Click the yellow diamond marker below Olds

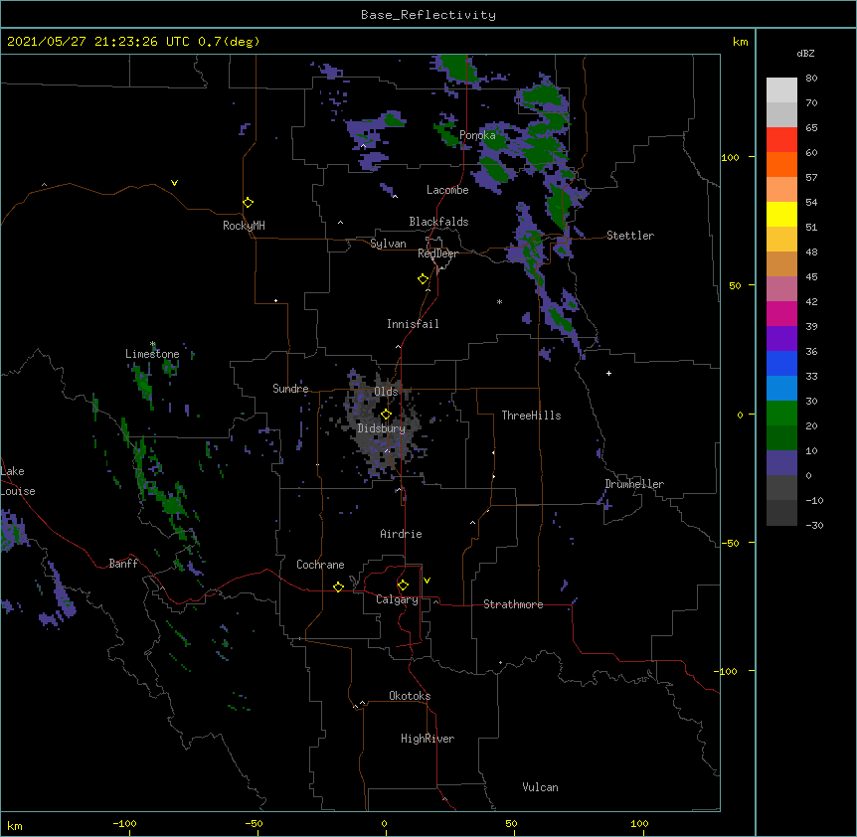click(386, 415)
